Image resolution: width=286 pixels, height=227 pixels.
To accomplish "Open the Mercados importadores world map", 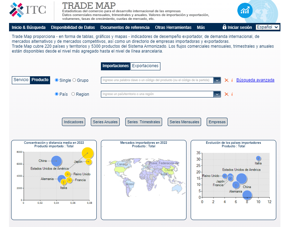I will pos(144,180).
